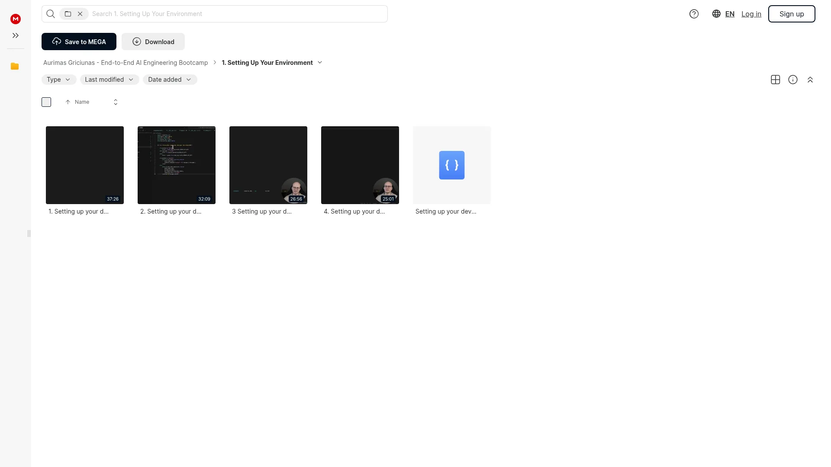Open the 32:09 video thumbnail
This screenshot has width=831, height=467.
point(177,165)
